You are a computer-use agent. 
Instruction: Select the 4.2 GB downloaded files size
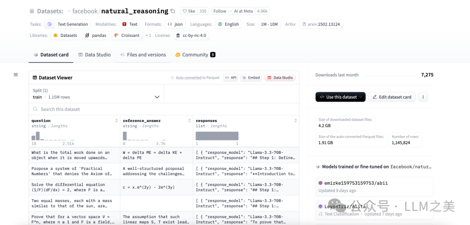tap(325, 126)
